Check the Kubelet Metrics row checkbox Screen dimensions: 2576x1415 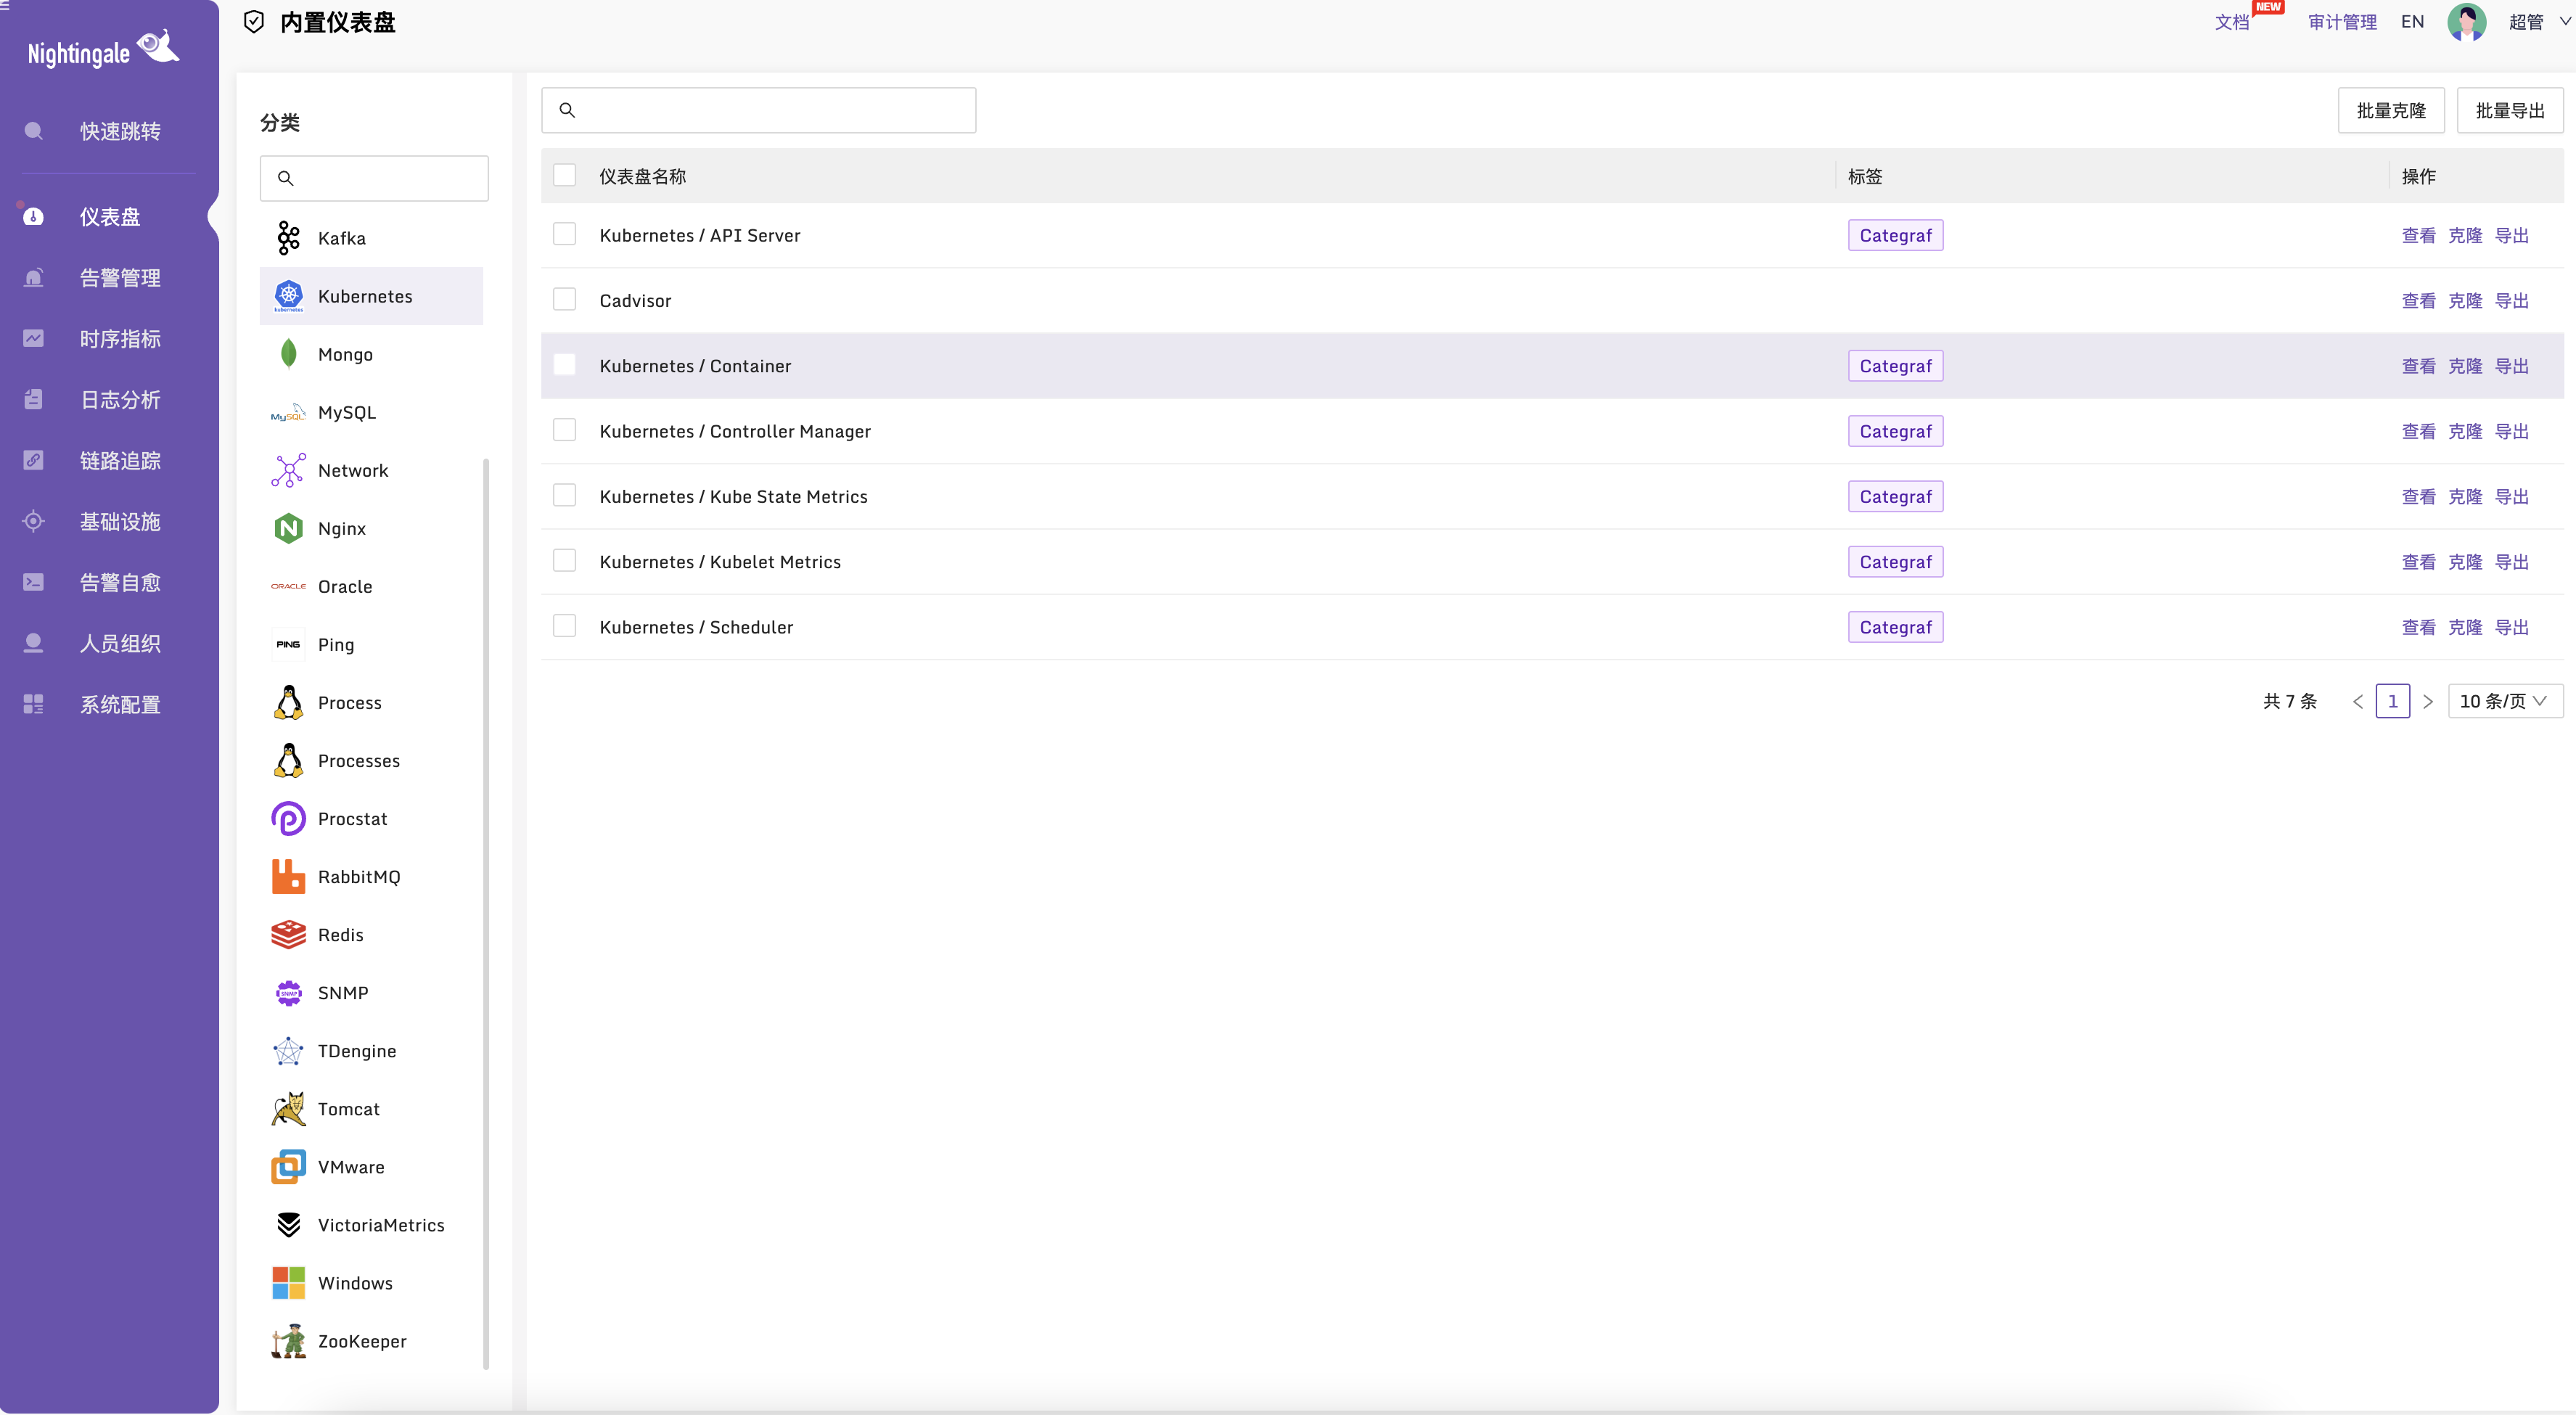[564, 560]
